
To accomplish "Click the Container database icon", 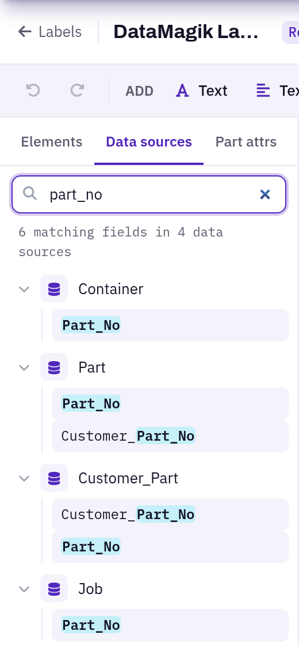I will (x=54, y=289).
